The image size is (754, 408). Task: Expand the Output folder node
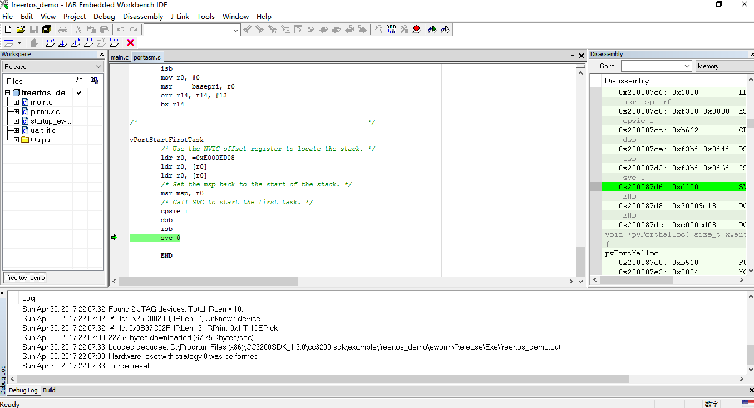click(x=17, y=140)
